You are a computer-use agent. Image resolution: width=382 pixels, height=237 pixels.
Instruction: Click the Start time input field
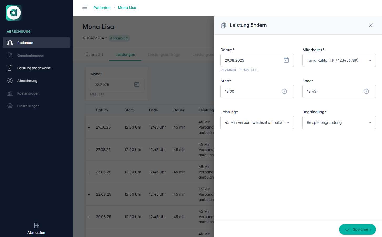pyautogui.click(x=250, y=91)
